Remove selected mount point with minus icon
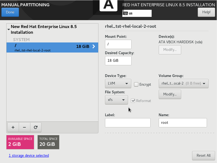The image size is (217, 163). (24, 127)
